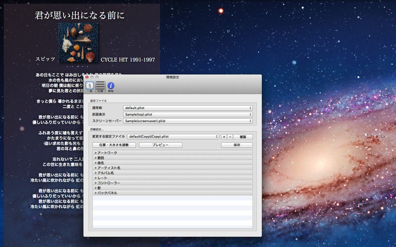
Task: Click the スクリーンセーバー label
Action: pos(106,121)
